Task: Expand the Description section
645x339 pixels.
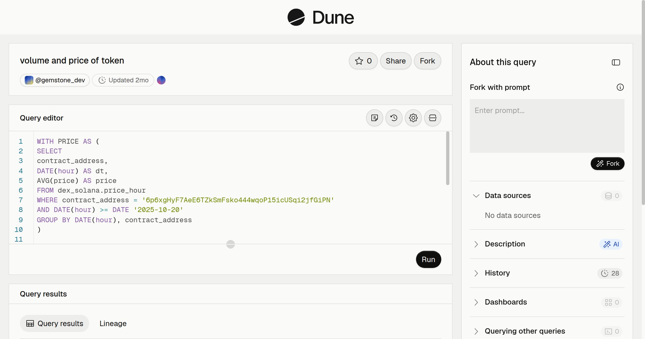Action: 476,244
